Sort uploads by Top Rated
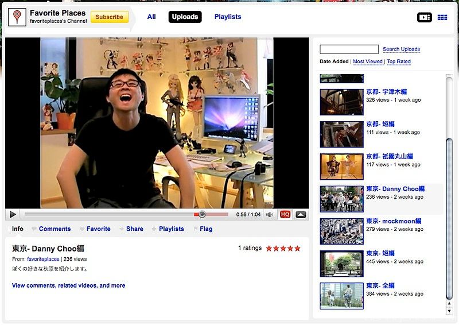Image resolution: width=459 pixels, height=325 pixels. pyautogui.click(x=399, y=61)
